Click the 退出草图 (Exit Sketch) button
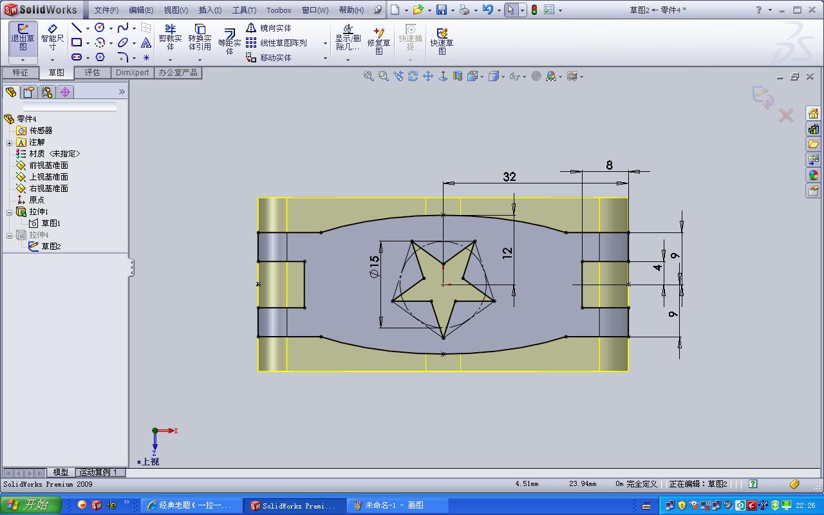 (23, 37)
